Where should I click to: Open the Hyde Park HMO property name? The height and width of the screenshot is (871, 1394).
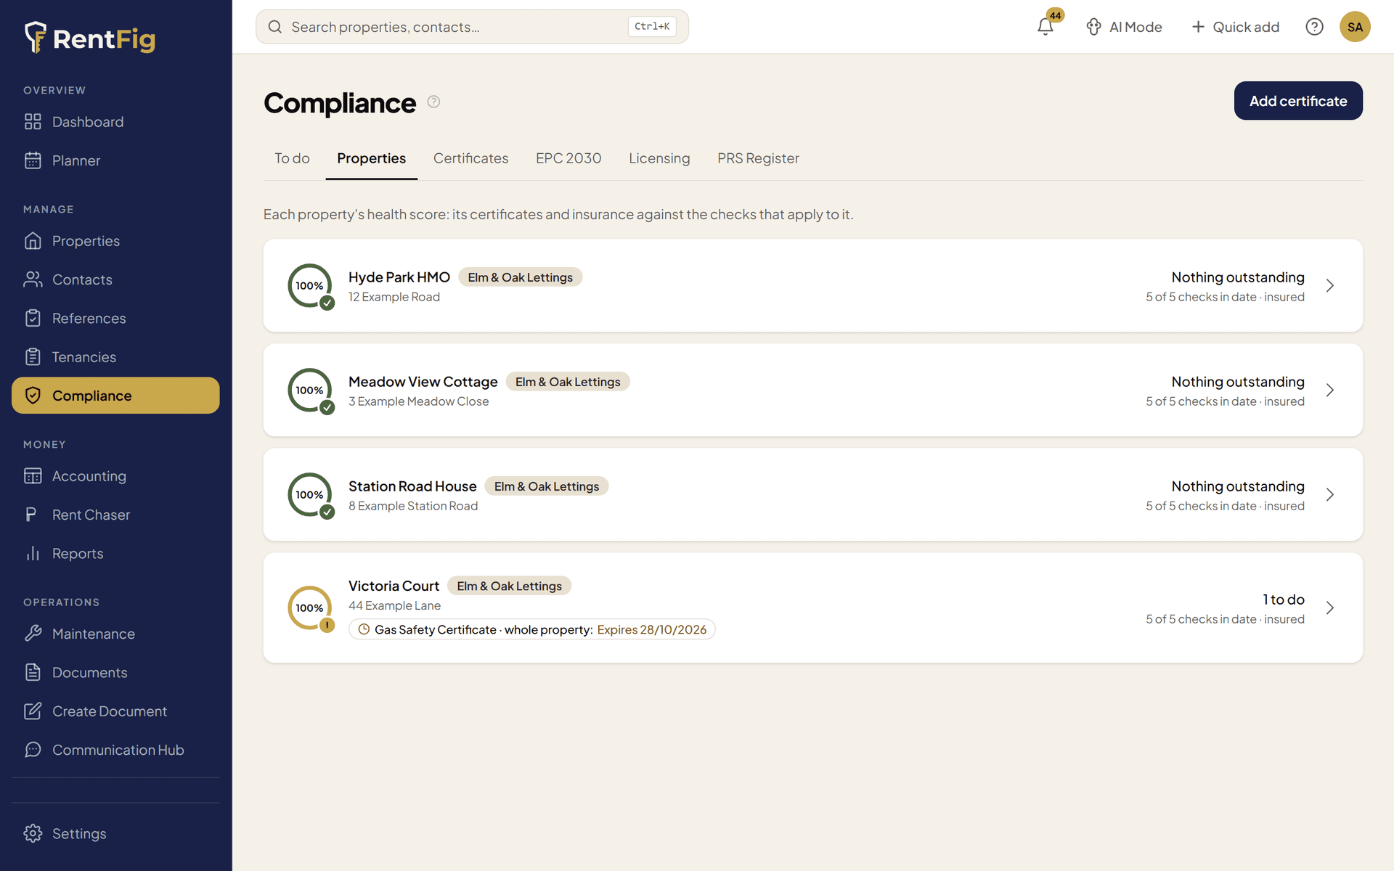(399, 277)
